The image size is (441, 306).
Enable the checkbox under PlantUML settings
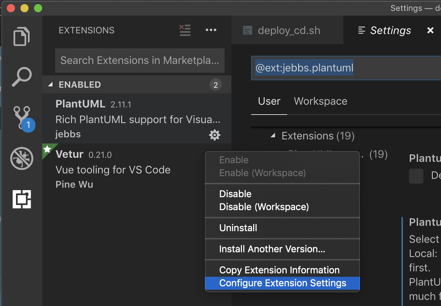coord(416,176)
